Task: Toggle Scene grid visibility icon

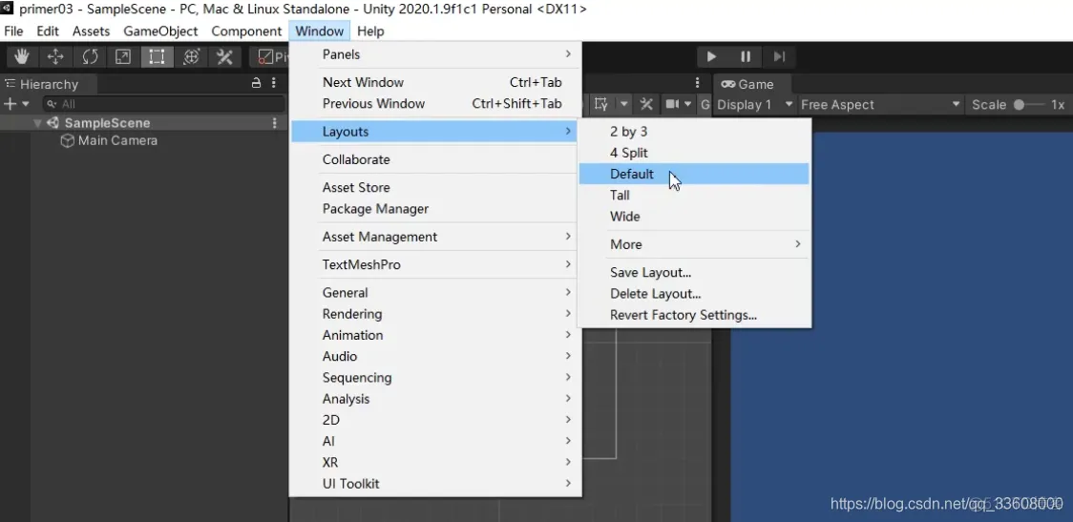Action: pos(601,104)
